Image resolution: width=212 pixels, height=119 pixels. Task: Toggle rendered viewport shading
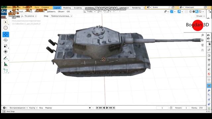point(200,12)
